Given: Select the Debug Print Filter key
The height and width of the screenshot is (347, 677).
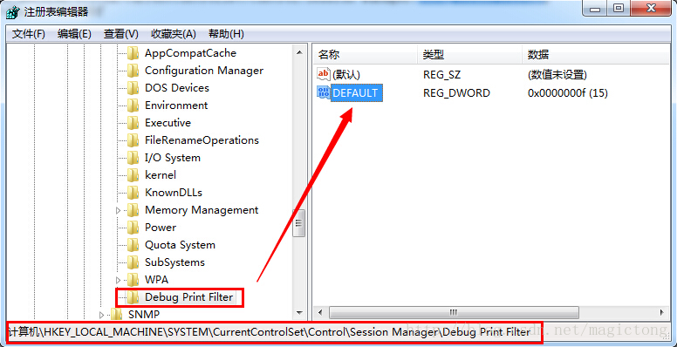Looking at the screenshot, I should tap(189, 297).
